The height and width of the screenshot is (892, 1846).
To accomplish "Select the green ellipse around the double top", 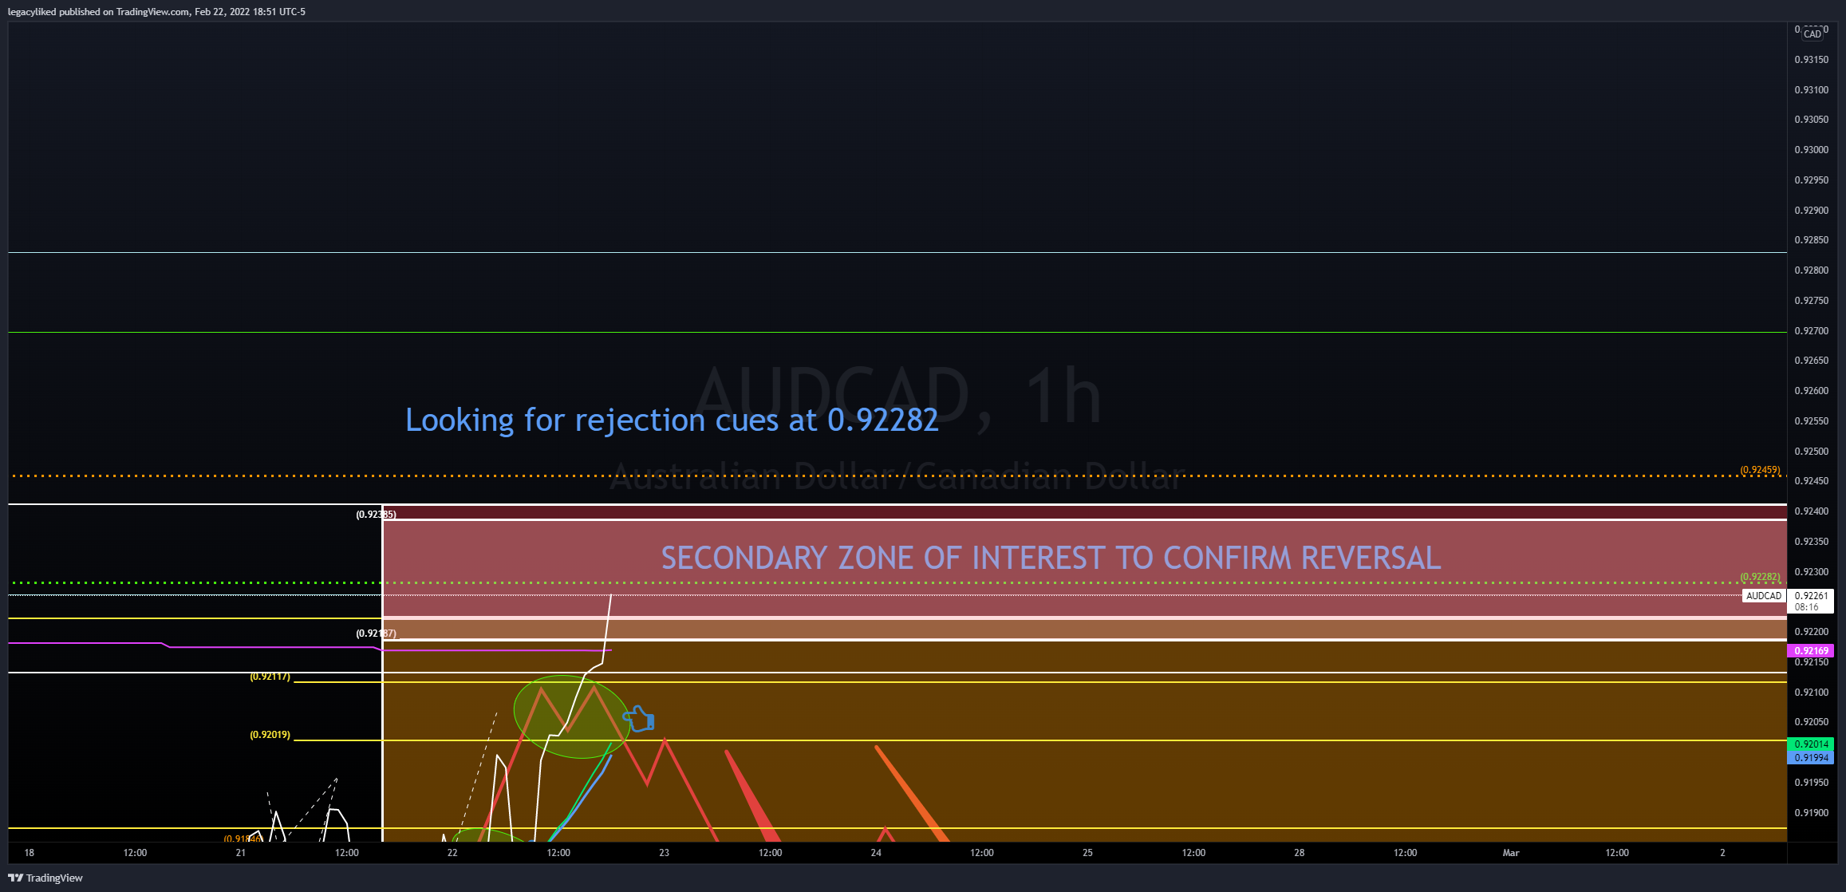I will point(571,716).
